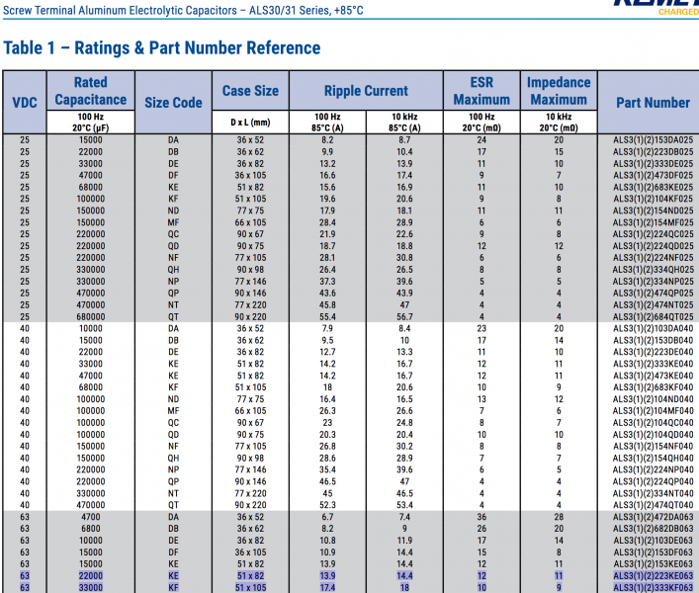This screenshot has height=593, width=699.
Task: Select part number ALS3(1)(2)334NT040
Action: pos(654,493)
